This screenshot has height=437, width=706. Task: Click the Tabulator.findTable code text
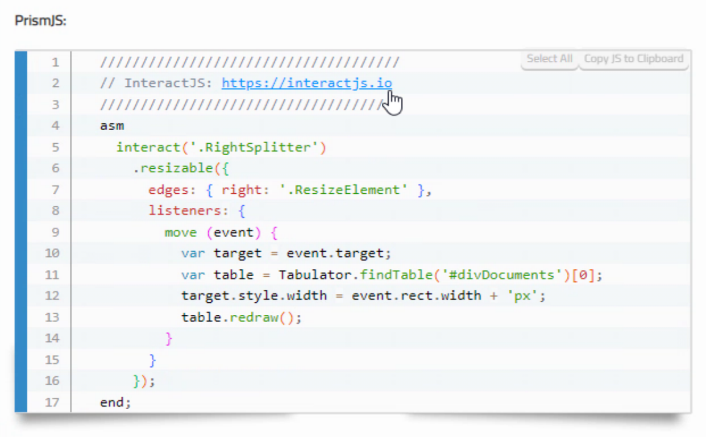[x=355, y=275]
